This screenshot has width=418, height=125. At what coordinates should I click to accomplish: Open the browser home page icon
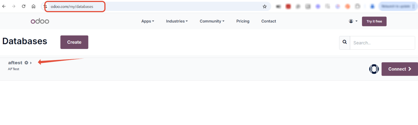(x=34, y=6)
